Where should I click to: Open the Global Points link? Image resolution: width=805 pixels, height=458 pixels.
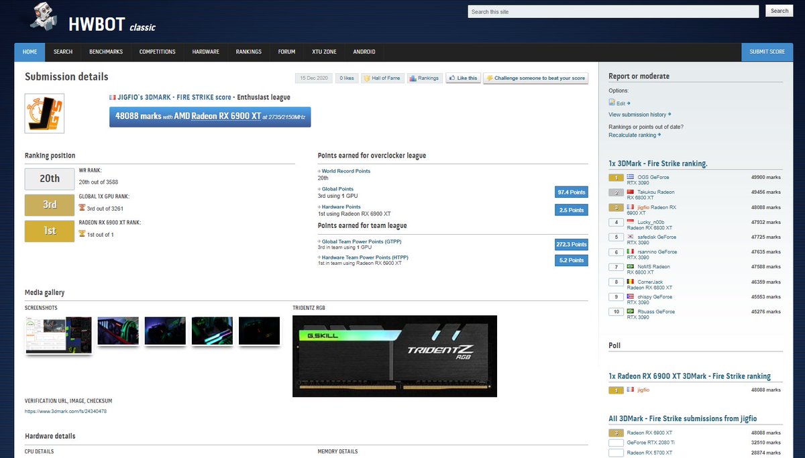pyautogui.click(x=337, y=189)
